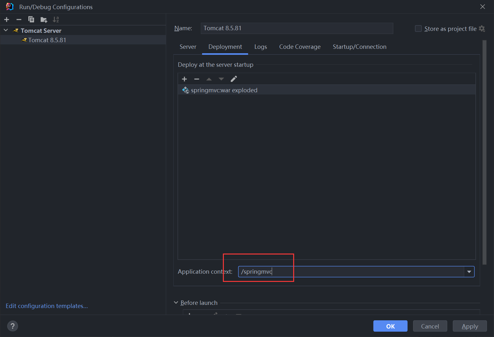Collapse the Tomcat Server tree node

(x=6, y=30)
